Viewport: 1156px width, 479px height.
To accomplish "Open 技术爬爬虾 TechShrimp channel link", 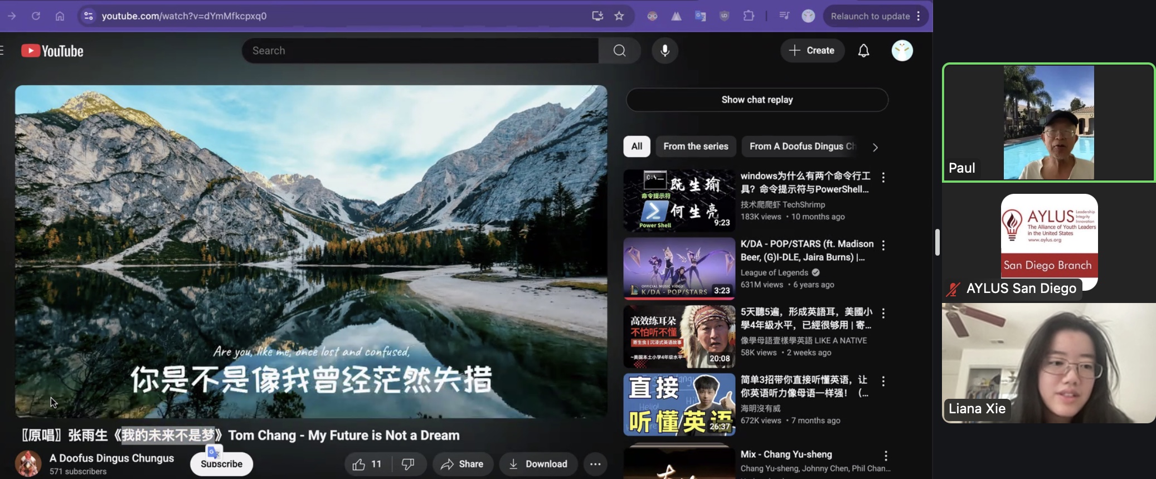I will [783, 204].
